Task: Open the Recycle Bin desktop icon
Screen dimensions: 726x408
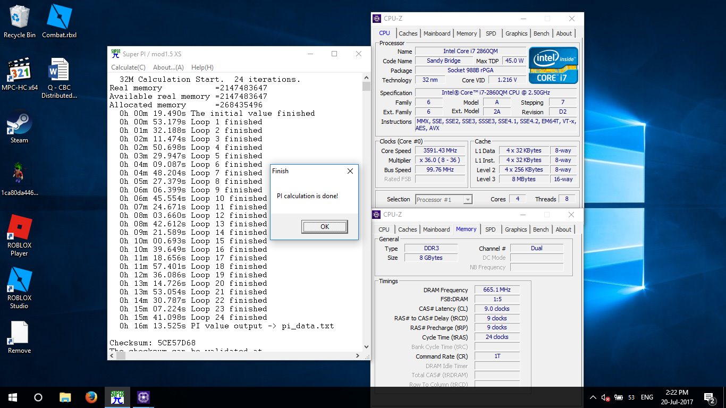Action: pos(20,22)
